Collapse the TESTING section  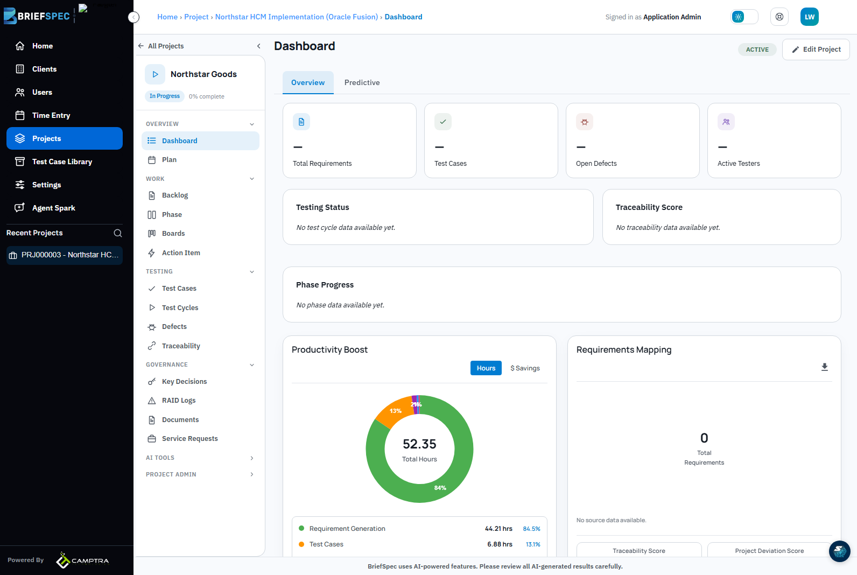point(252,272)
